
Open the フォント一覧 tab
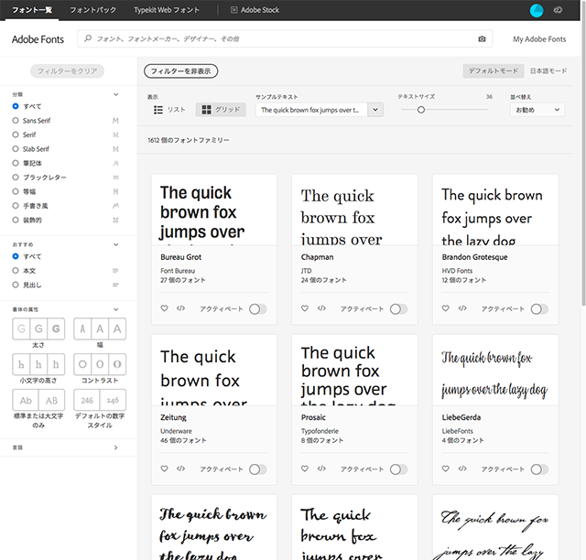pyautogui.click(x=32, y=10)
